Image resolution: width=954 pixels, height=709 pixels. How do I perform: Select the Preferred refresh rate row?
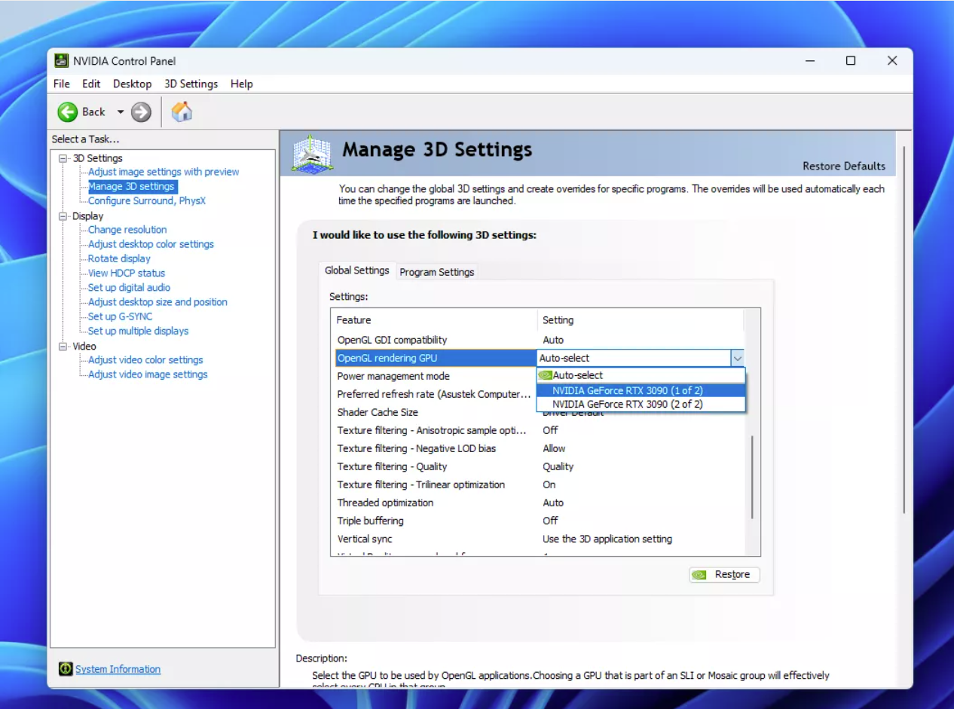434,394
